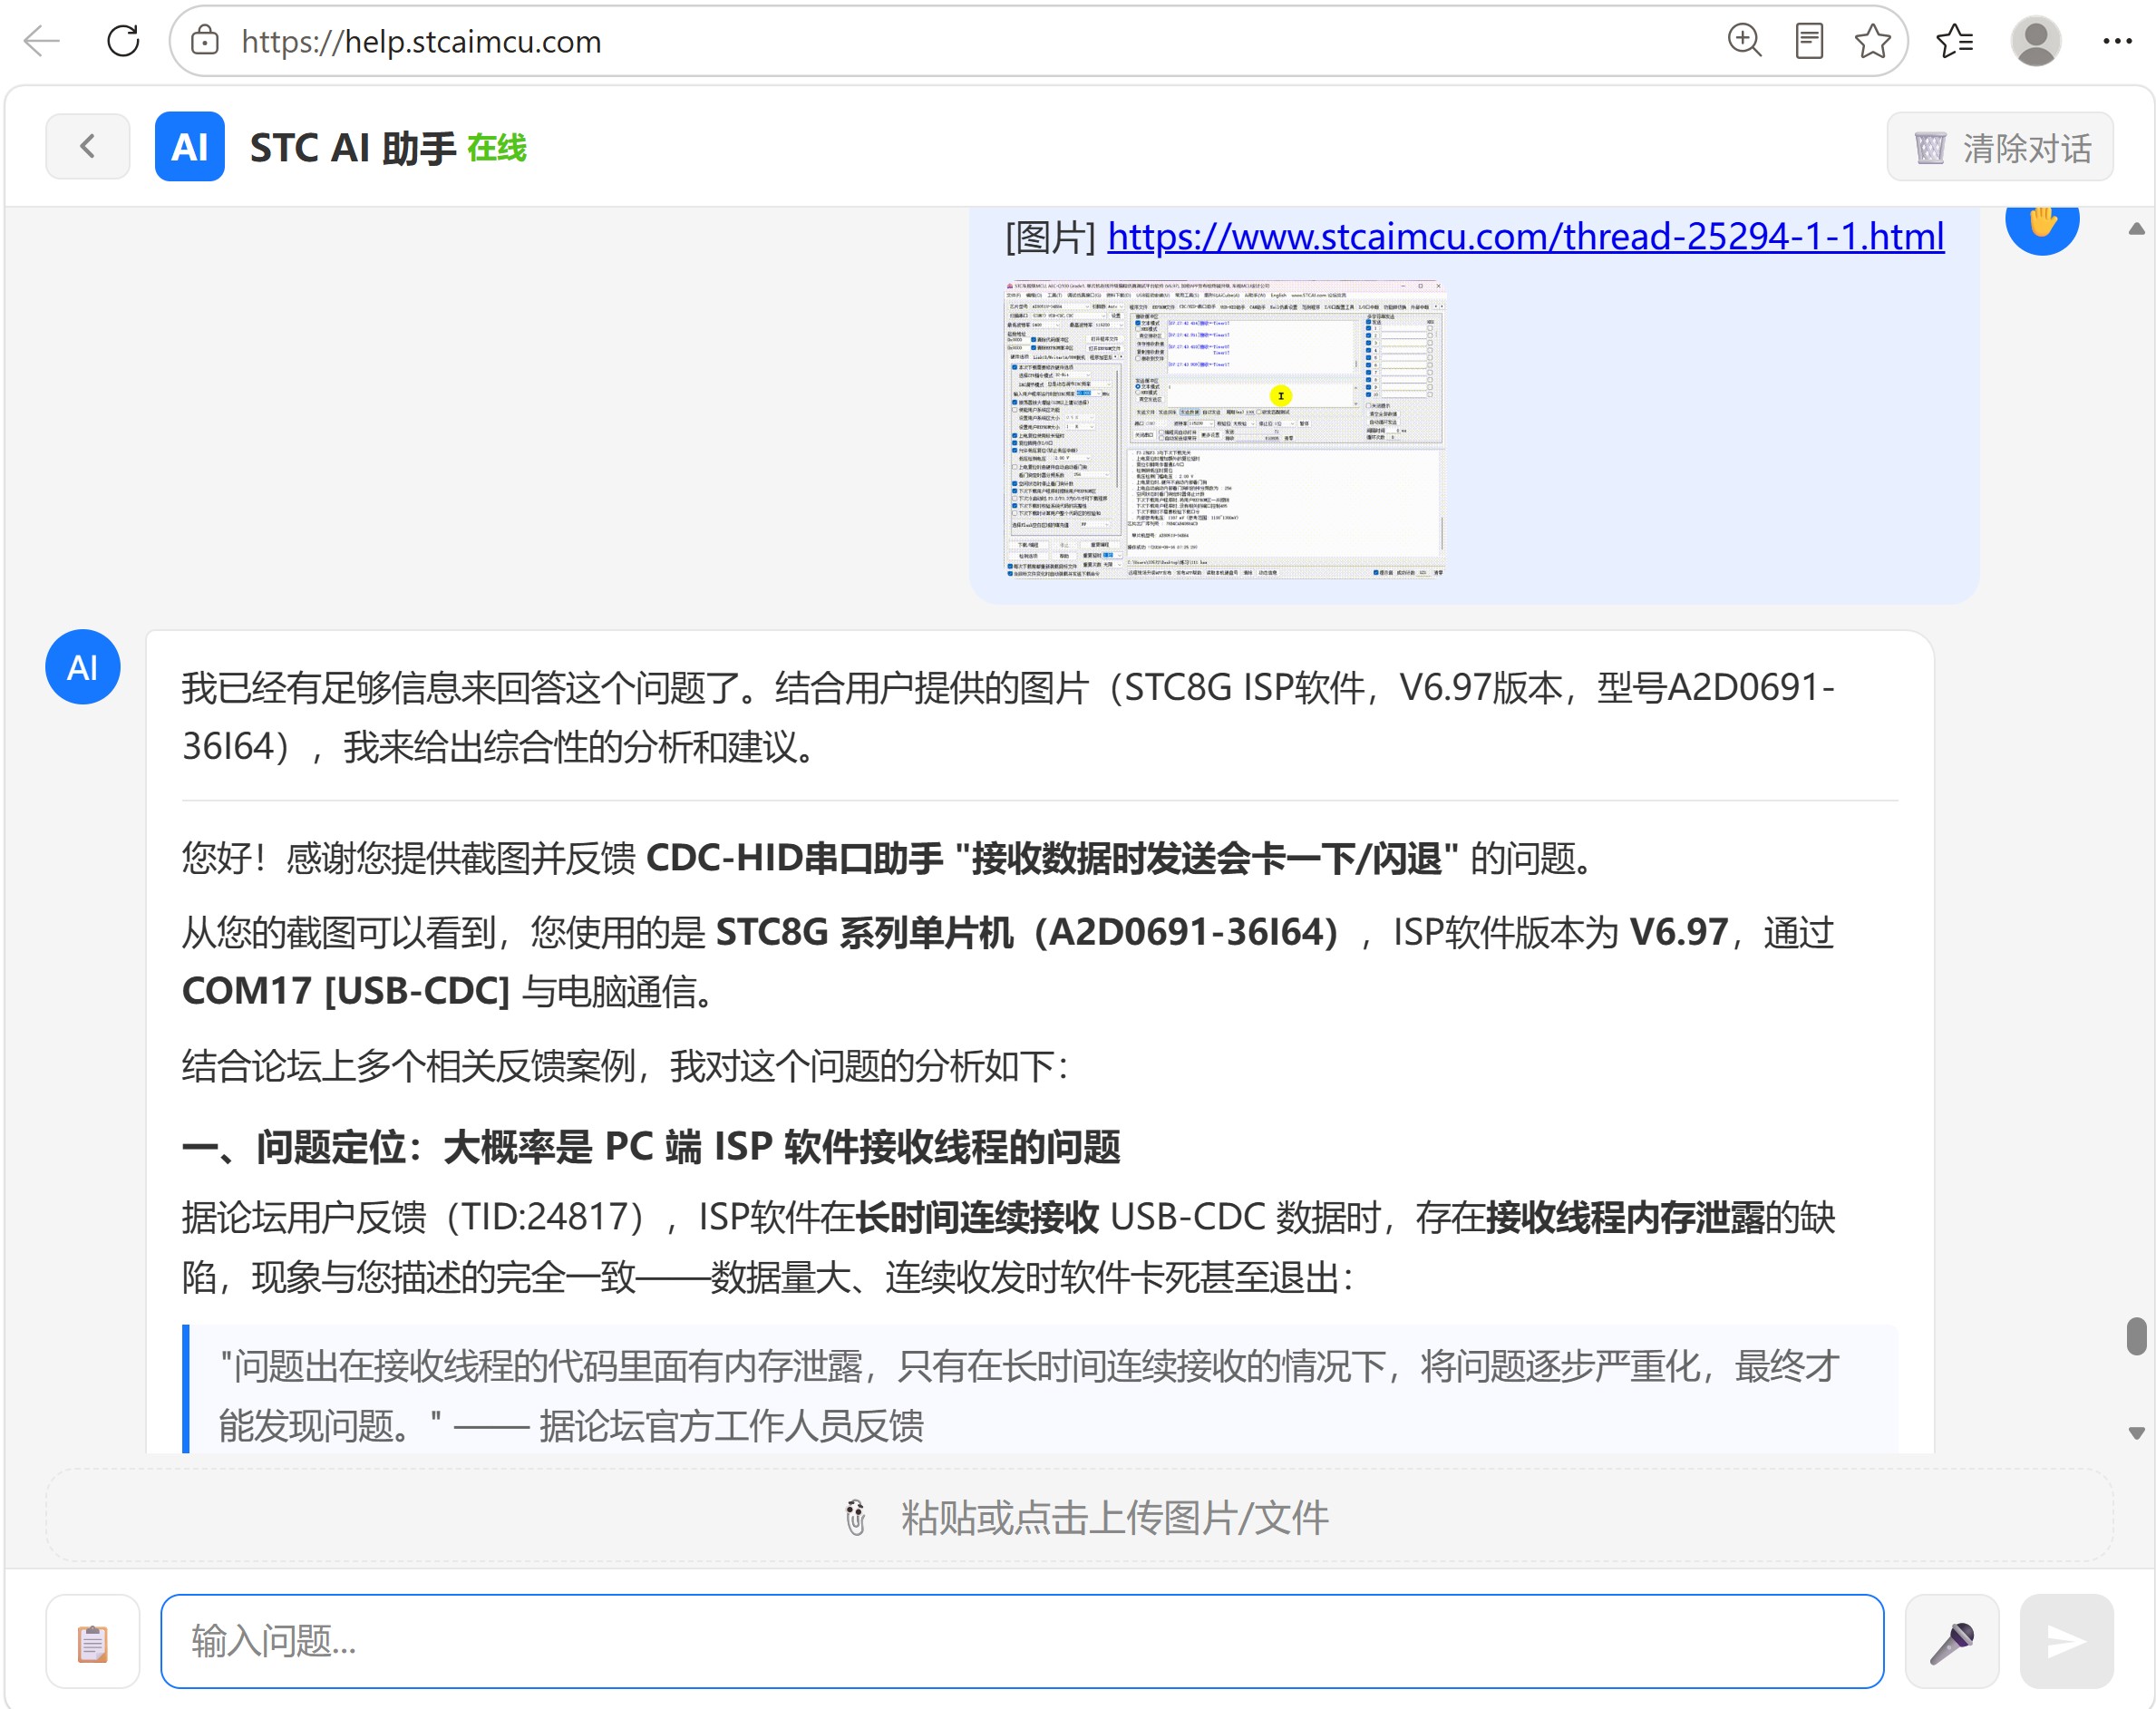Click heading 一、问题定位 section title

(x=651, y=1146)
